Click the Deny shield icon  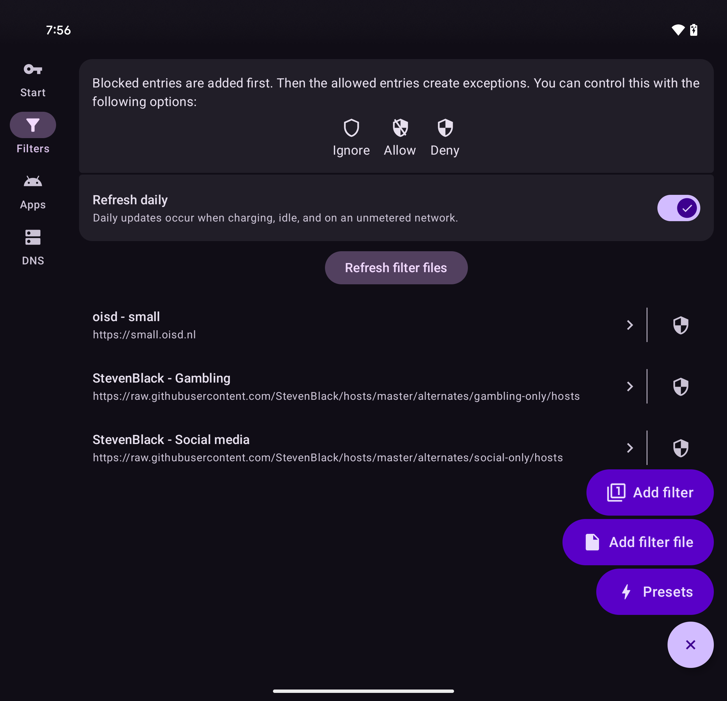click(445, 128)
